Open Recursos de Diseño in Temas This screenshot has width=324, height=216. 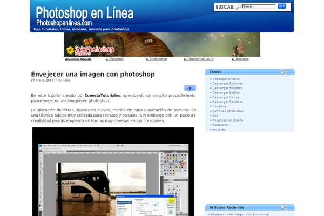[x=228, y=120]
